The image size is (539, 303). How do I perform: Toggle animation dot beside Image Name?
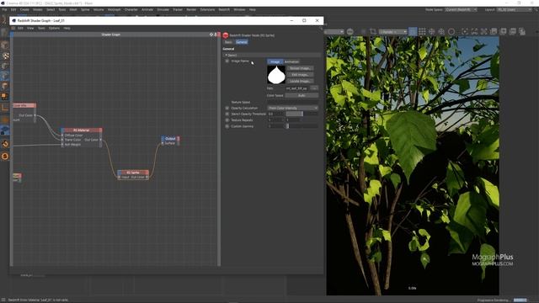(227, 61)
